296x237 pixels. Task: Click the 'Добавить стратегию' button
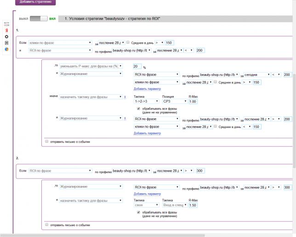point(35,2)
